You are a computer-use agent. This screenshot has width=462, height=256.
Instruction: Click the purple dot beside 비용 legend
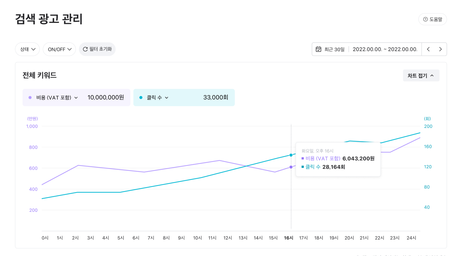[x=30, y=98]
